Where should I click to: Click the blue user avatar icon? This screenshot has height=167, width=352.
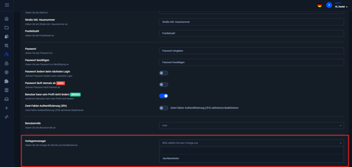coord(329,5)
